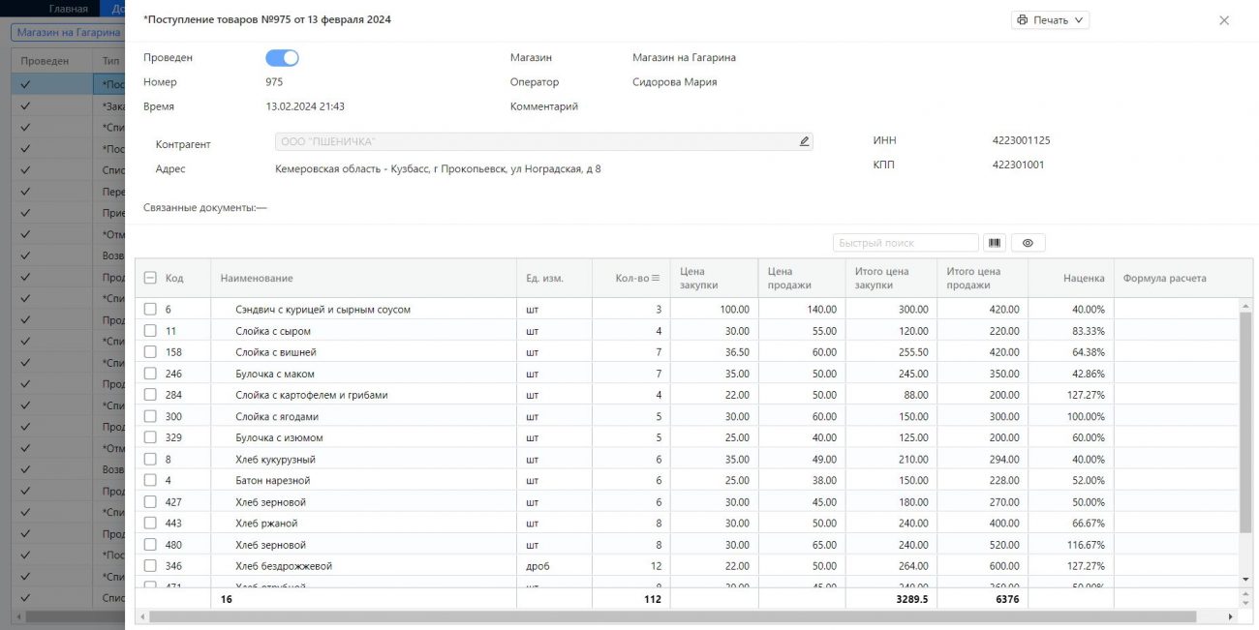
Task: Sort by the Наименование column header
Action: [x=257, y=279]
